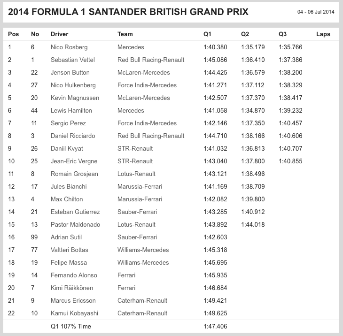Click the Driver column header
Viewport: 343px width, 336px height.
[x=59, y=34]
